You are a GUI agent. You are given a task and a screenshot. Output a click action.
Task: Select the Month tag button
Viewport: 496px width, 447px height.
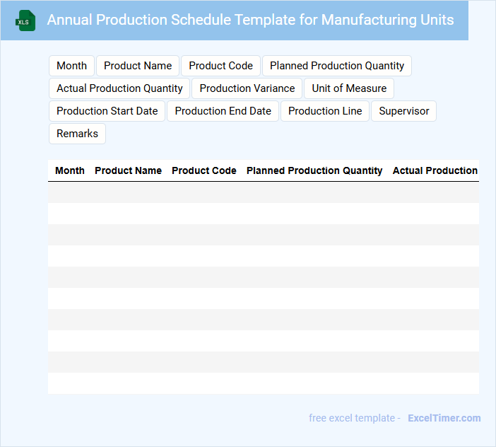coord(71,66)
